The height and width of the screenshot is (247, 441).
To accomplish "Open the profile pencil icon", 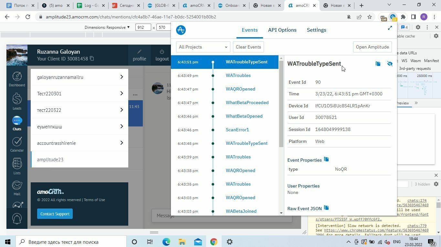I will click(139, 55).
